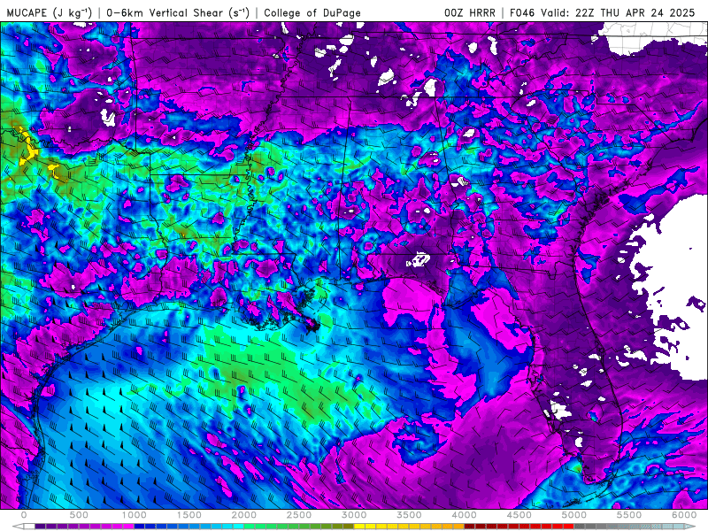The height and width of the screenshot is (531, 708).
Task: Click the 4500 label on the color scale
Action: [519, 515]
